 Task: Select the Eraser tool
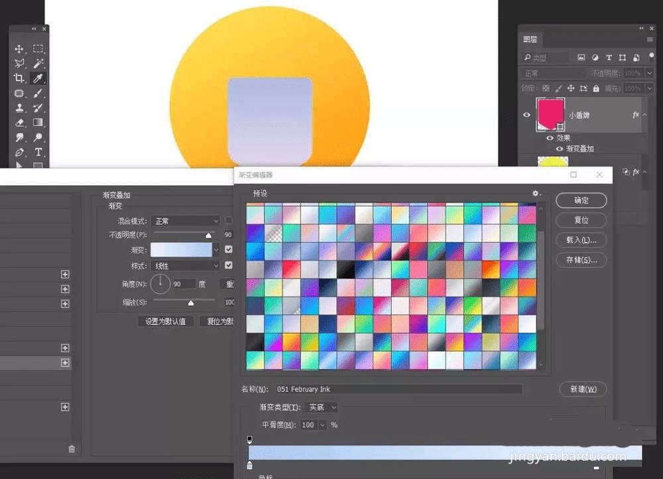pyautogui.click(x=19, y=123)
